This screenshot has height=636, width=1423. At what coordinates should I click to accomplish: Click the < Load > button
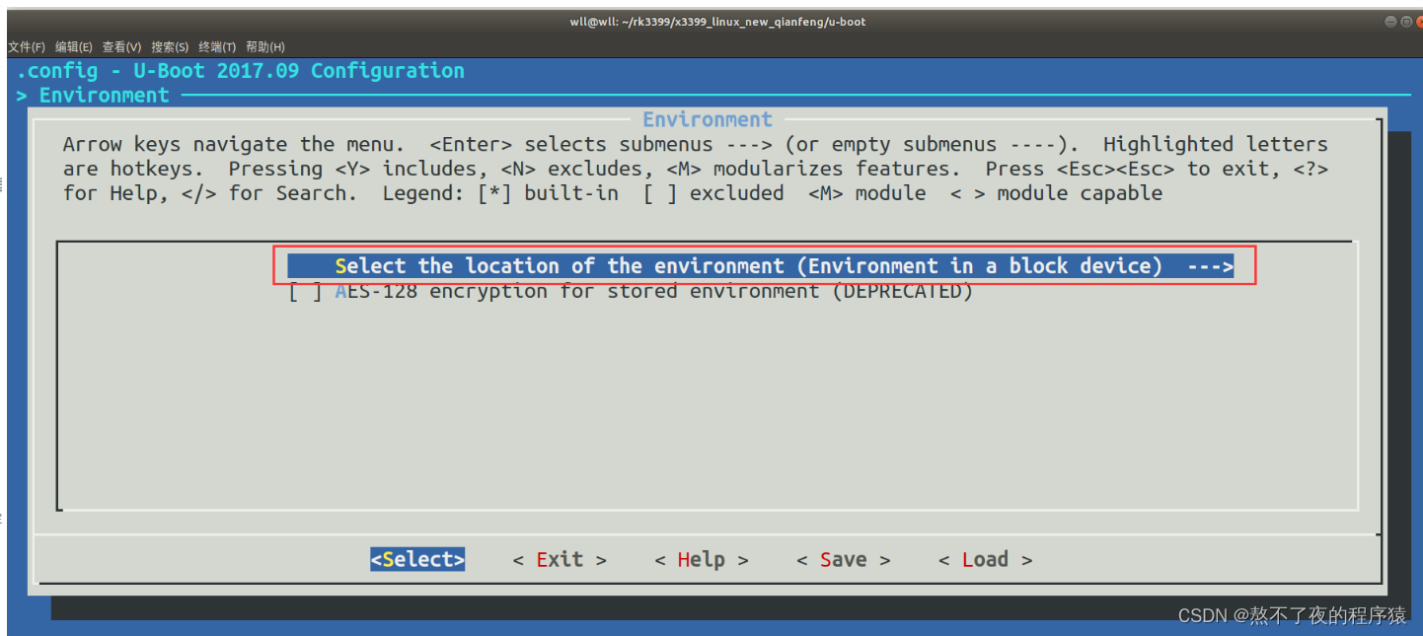[986, 559]
